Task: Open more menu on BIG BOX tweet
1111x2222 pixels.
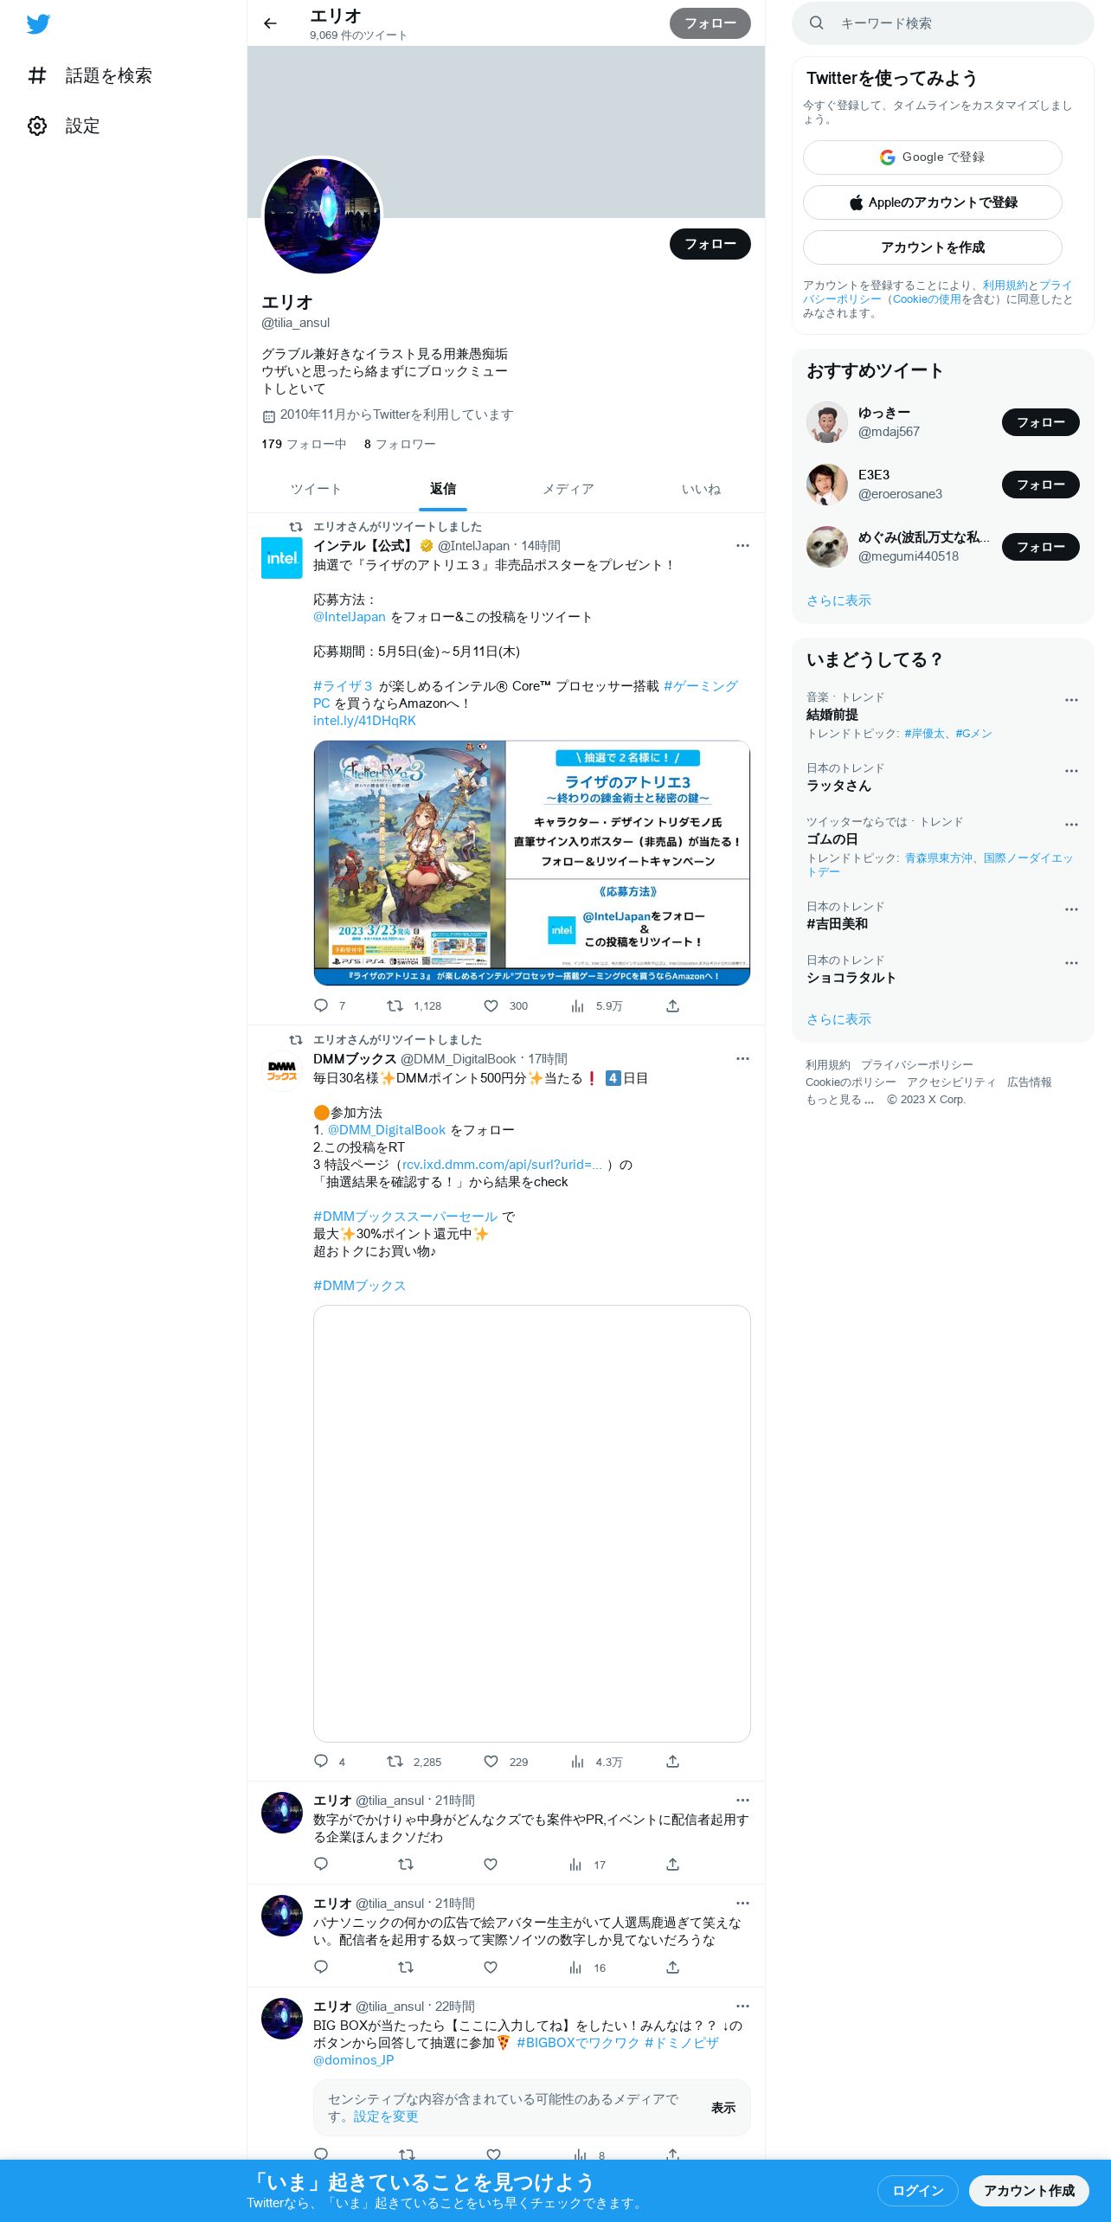Action: (x=742, y=2006)
